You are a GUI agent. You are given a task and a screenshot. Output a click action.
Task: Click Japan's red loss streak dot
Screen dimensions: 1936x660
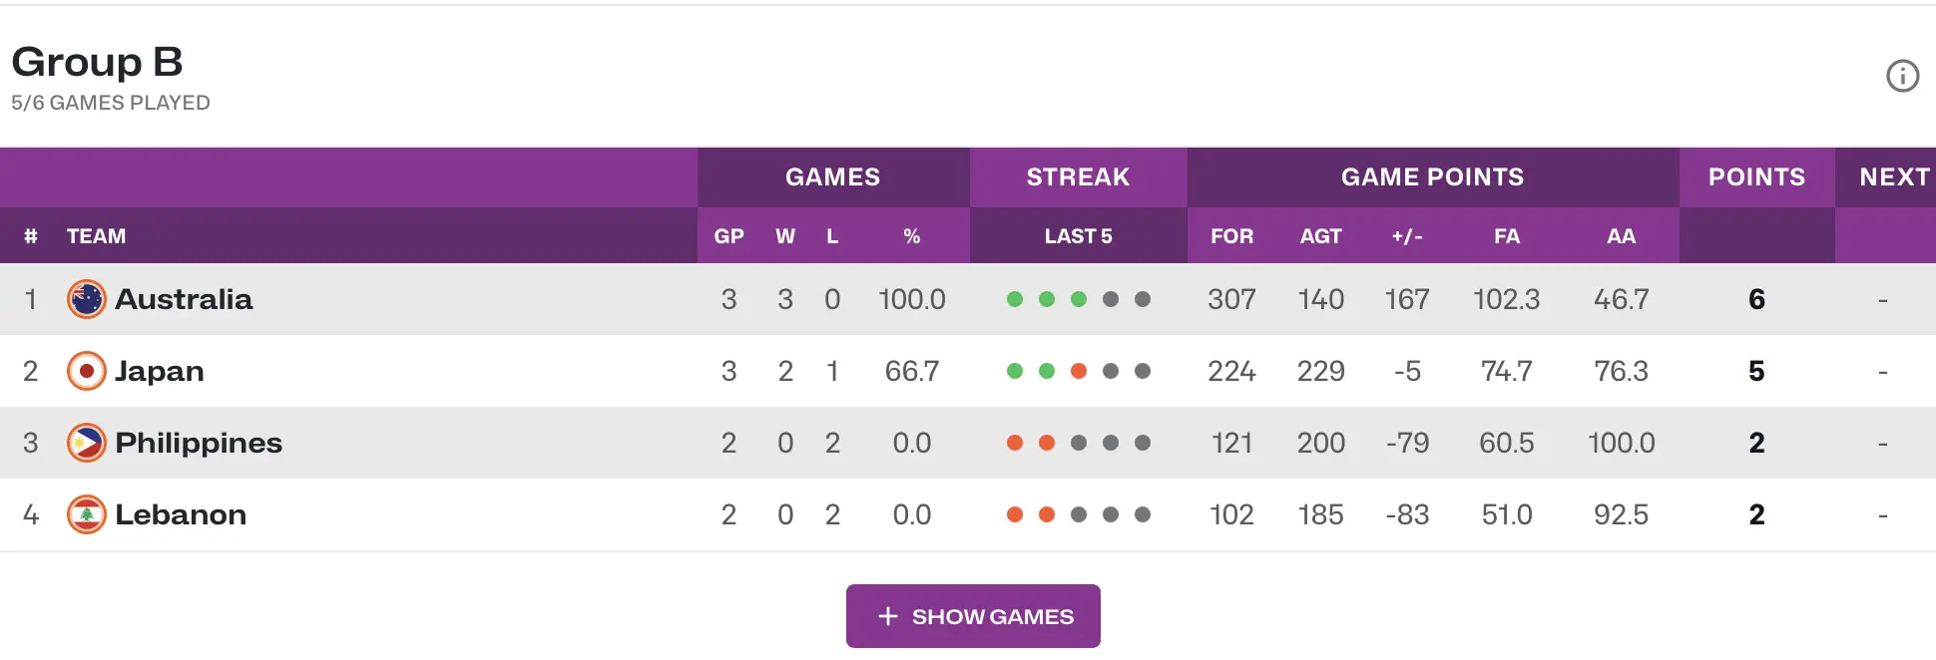[1079, 371]
